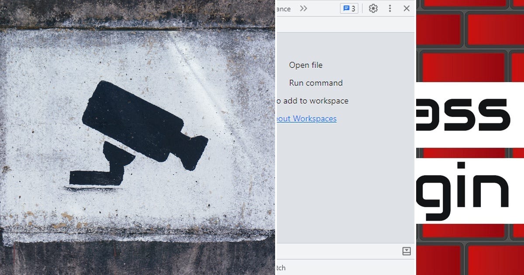
Task: Switch to the Performance tab
Action: click(x=283, y=8)
